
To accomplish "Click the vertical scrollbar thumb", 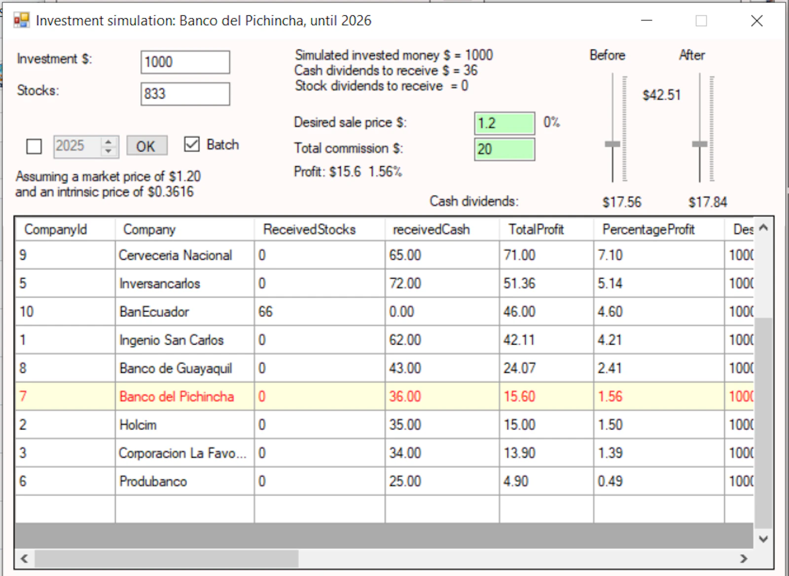I will (x=763, y=423).
